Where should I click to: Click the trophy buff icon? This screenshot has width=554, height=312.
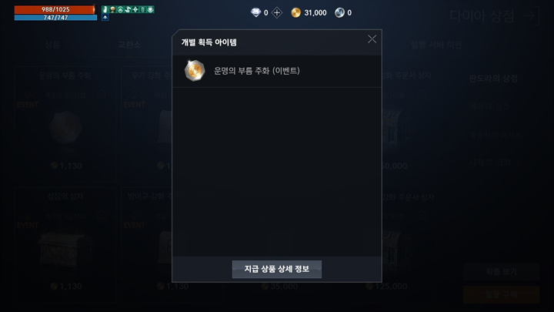pos(112,9)
